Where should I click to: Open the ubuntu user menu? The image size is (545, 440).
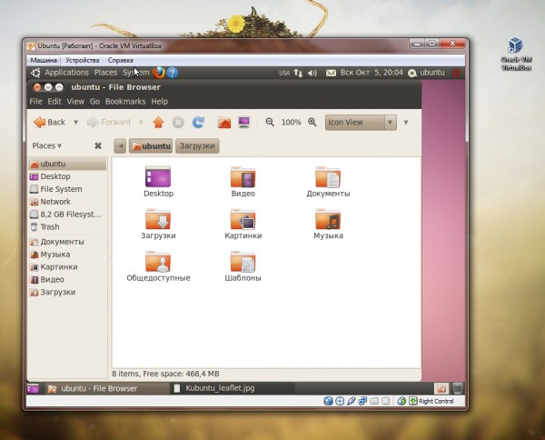coord(427,73)
